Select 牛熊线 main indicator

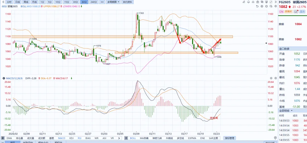(x=170, y=138)
